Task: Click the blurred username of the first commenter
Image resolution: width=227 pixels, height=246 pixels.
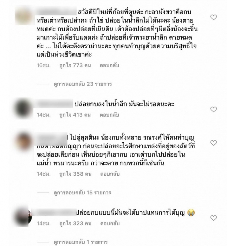Action: click(x=57, y=12)
